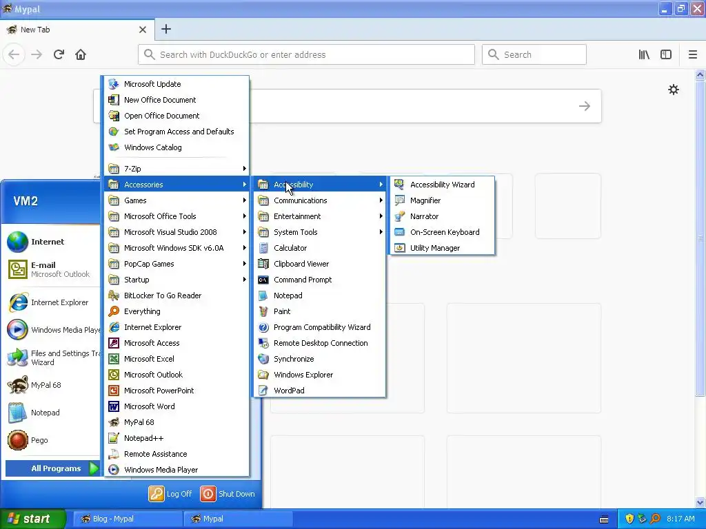Image resolution: width=706 pixels, height=529 pixels.
Task: Click the Open Office Document icon
Action: point(114,116)
